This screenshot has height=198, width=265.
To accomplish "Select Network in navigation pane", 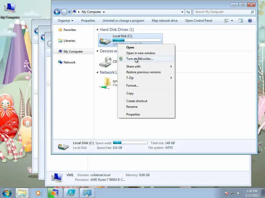I will pyautogui.click(x=69, y=62).
